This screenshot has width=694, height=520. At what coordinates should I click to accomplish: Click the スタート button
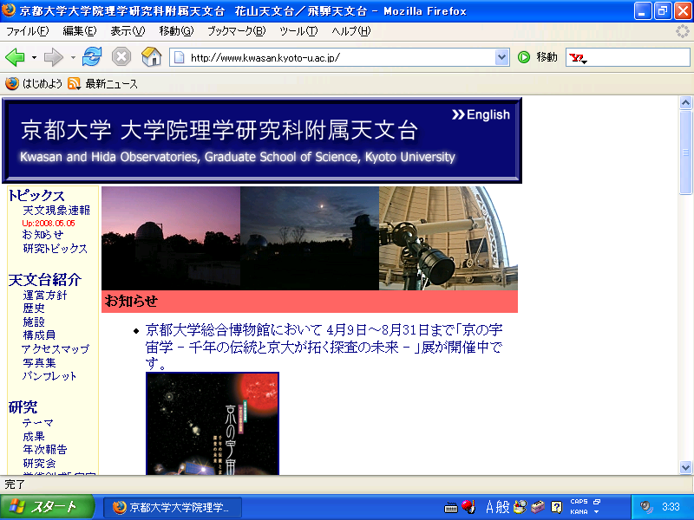[47, 507]
